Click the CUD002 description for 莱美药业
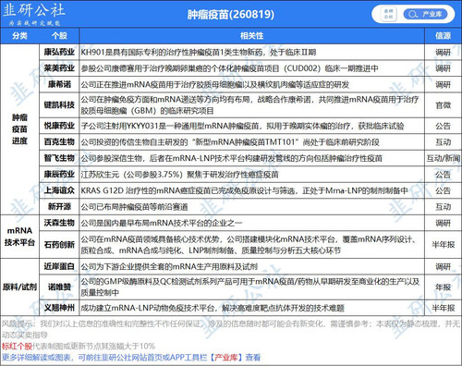Image resolution: width=462 pixels, height=366 pixels. (x=230, y=68)
